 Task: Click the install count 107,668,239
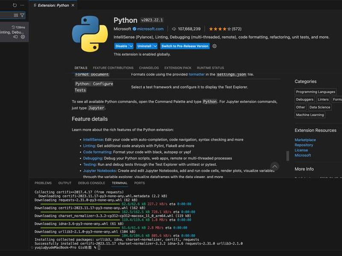pos(186,29)
